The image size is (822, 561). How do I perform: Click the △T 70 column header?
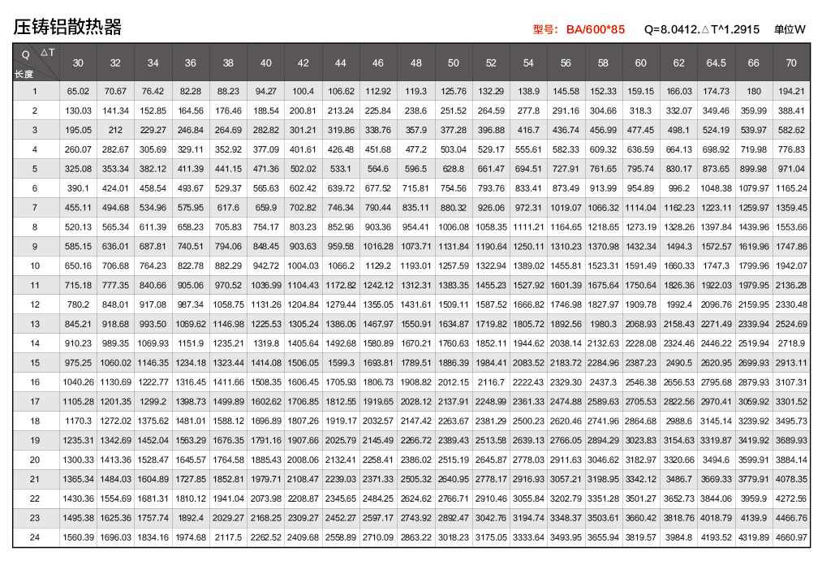(x=791, y=63)
